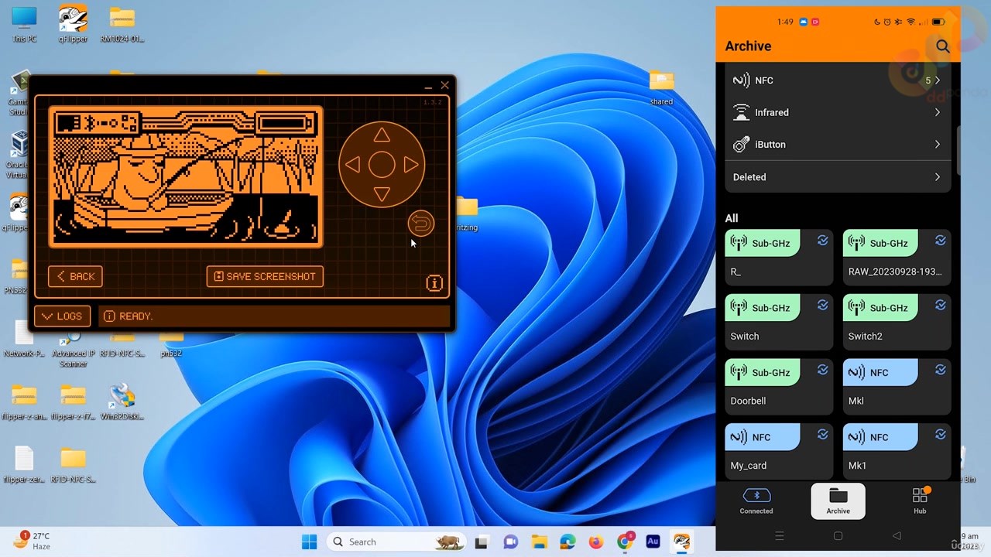
Task: Open the Deleted items row
Action: pos(838,177)
